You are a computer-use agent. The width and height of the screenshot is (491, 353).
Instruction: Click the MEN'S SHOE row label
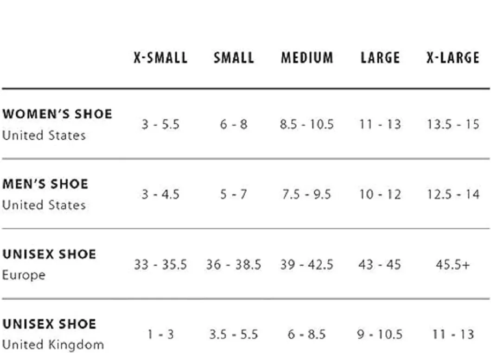pos(45,184)
